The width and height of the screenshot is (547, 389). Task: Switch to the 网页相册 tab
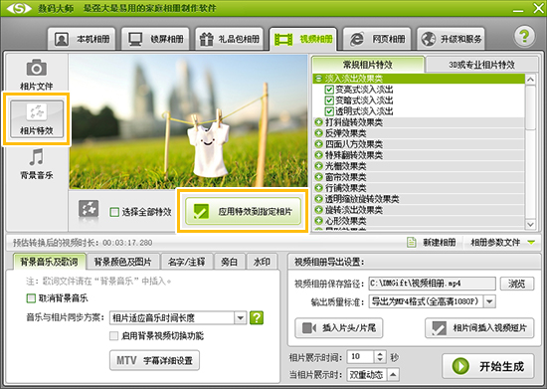point(377,39)
